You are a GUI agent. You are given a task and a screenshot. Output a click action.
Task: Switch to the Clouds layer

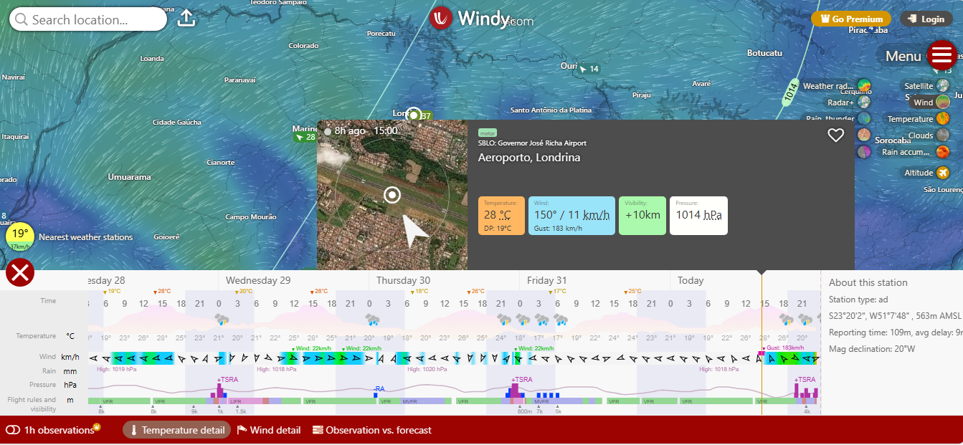[942, 135]
